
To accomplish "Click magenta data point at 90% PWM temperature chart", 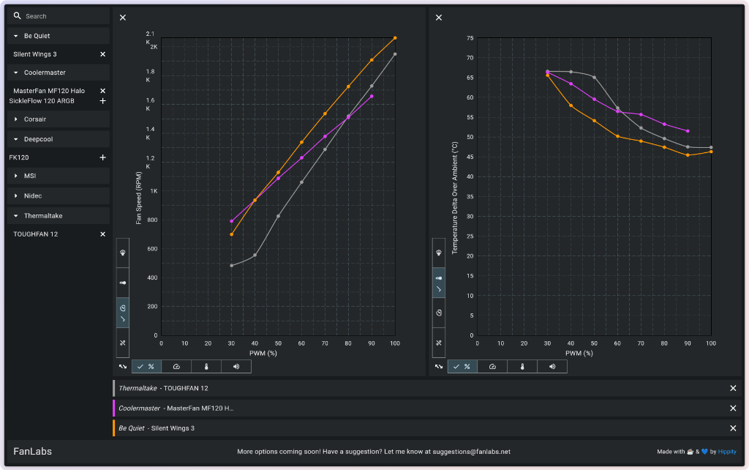I will 688,131.
